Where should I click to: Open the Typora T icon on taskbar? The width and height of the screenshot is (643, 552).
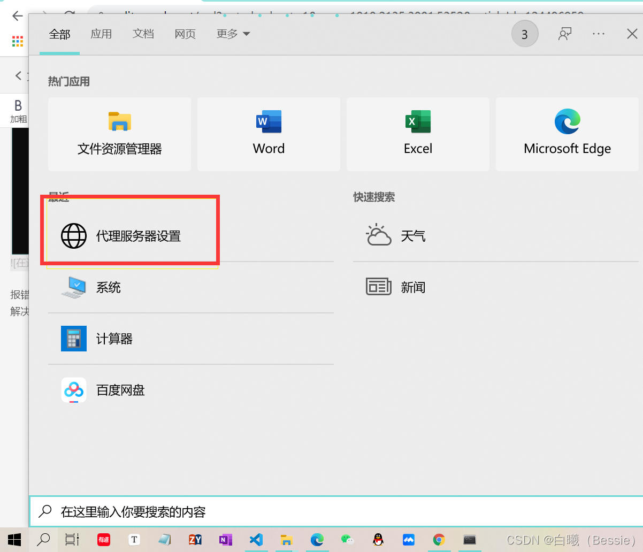click(x=134, y=540)
